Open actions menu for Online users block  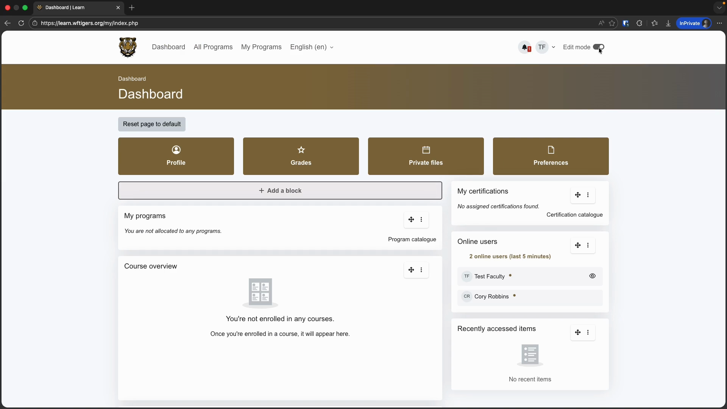(x=588, y=245)
